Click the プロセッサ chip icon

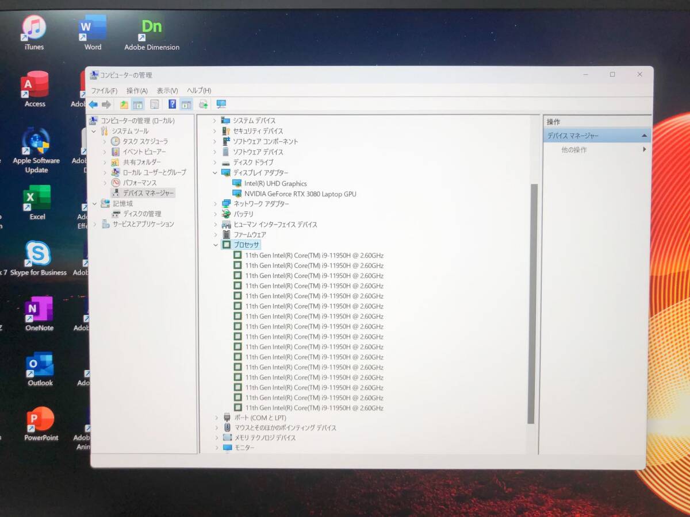click(x=226, y=245)
